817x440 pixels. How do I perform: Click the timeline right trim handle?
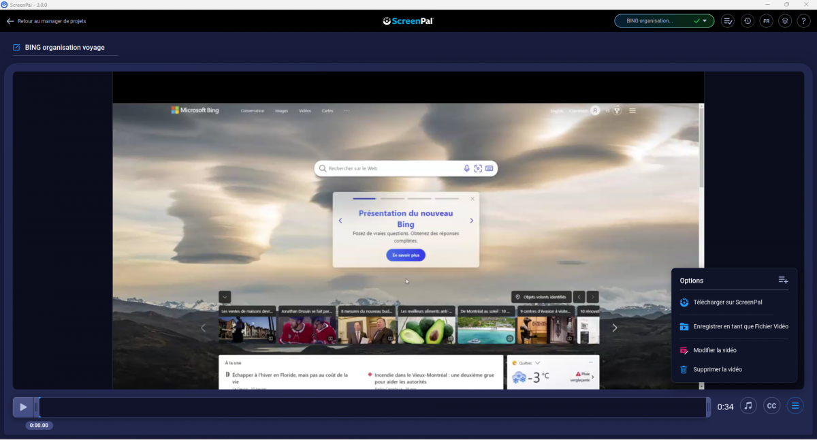(x=708, y=407)
